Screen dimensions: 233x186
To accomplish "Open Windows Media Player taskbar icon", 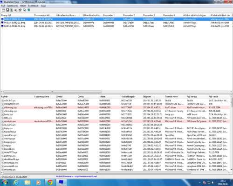I will (38, 182).
